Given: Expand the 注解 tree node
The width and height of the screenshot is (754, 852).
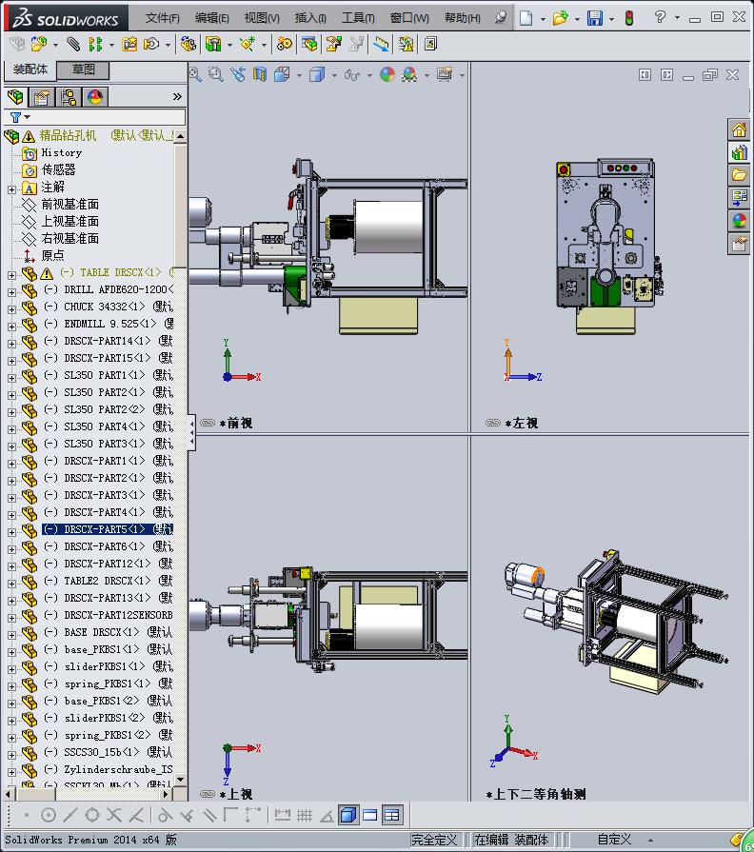Looking at the screenshot, I should [x=12, y=189].
